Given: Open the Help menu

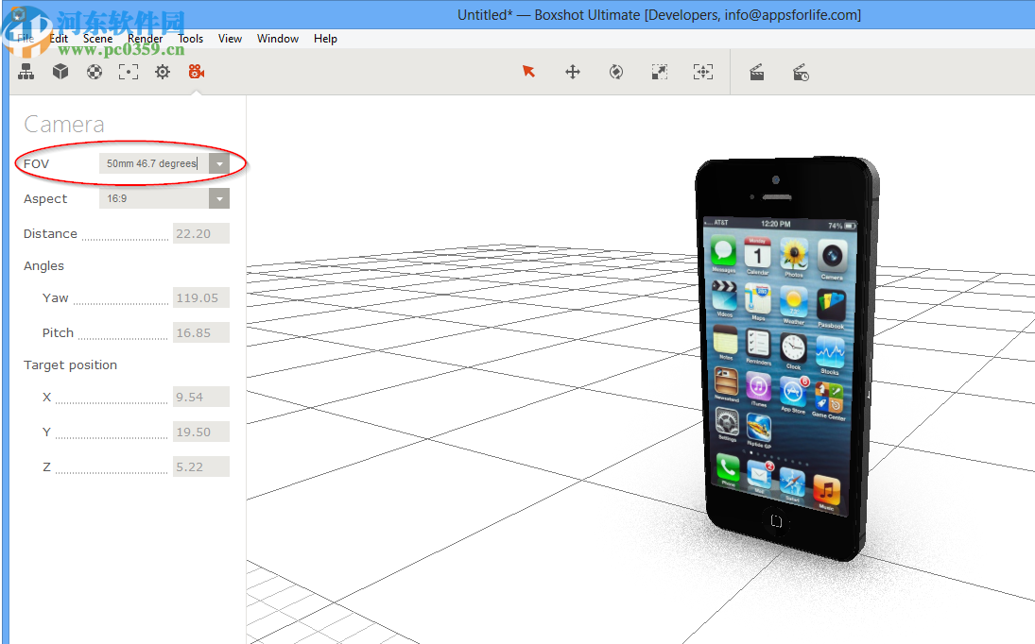Looking at the screenshot, I should [325, 39].
